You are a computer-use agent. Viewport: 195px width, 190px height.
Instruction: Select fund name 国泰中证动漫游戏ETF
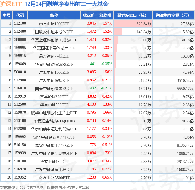tap(54, 89)
